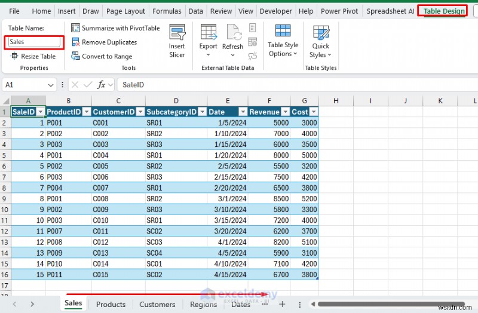Expand the Name Box dropdown
Image resolution: width=478 pixels, height=313 pixels.
pos(51,85)
